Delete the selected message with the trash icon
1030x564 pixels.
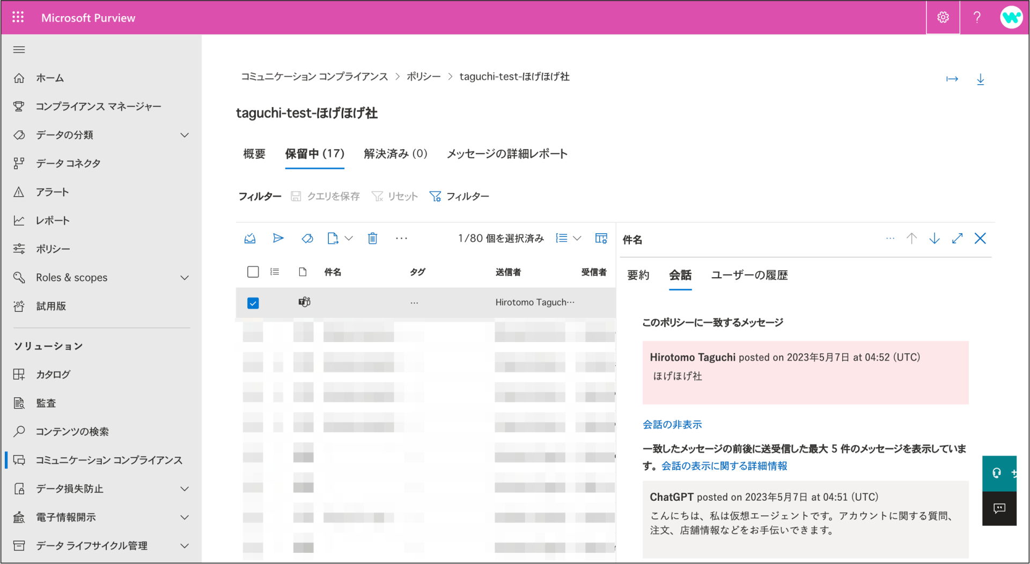coord(372,238)
